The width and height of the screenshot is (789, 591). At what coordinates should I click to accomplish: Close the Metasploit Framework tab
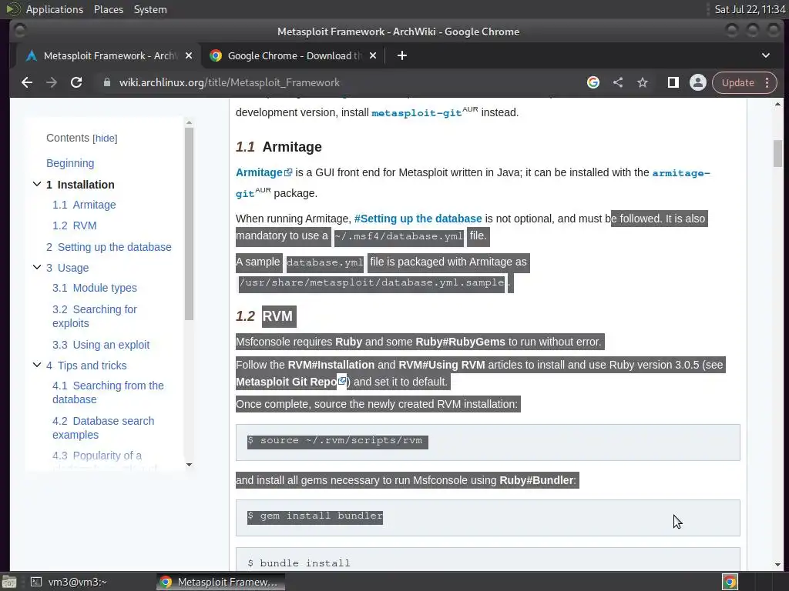[x=189, y=55]
